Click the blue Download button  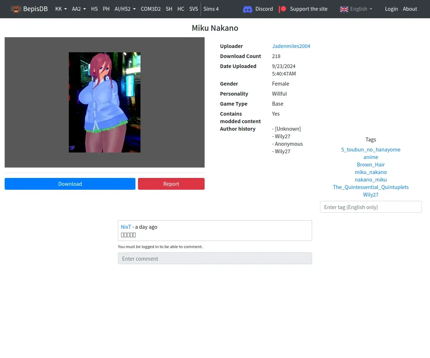pos(70,184)
